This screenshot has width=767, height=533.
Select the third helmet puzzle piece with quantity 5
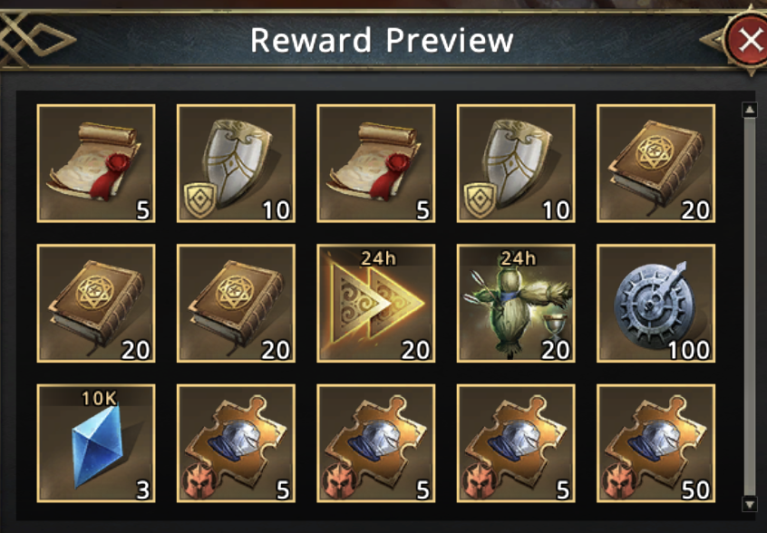coord(516,443)
